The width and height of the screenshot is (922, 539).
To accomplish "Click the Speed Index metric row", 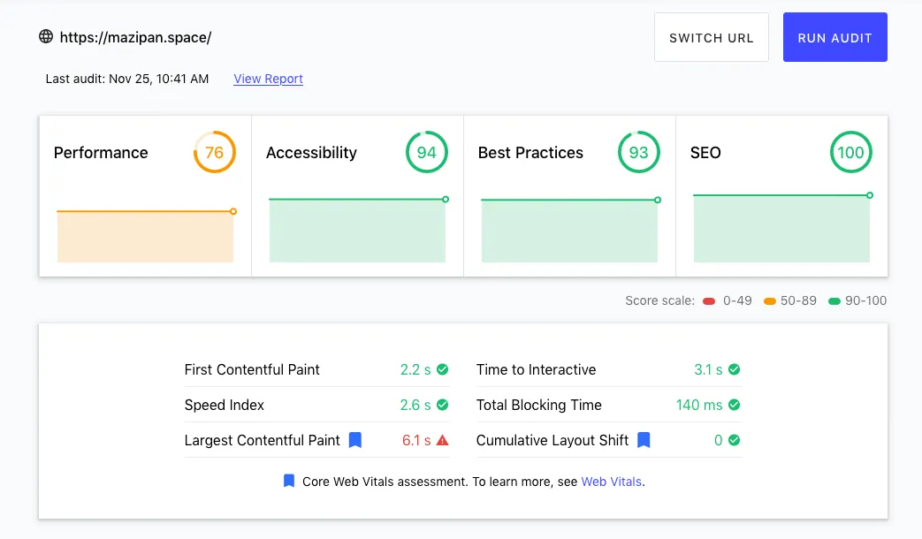I will tap(316, 405).
